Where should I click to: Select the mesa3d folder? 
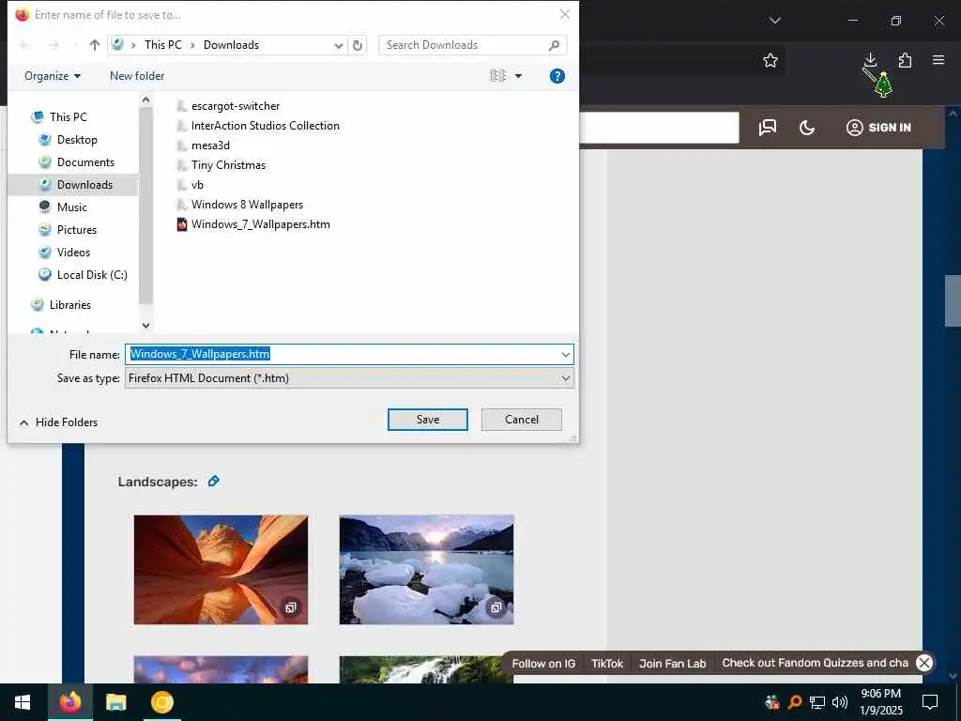[210, 146]
